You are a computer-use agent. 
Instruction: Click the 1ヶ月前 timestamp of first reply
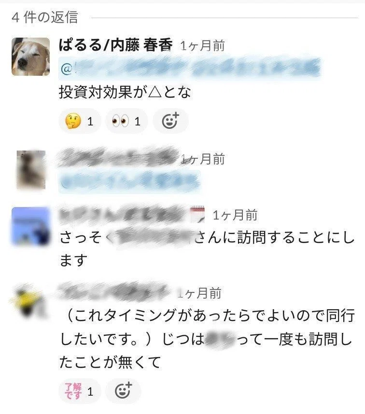[x=202, y=46]
